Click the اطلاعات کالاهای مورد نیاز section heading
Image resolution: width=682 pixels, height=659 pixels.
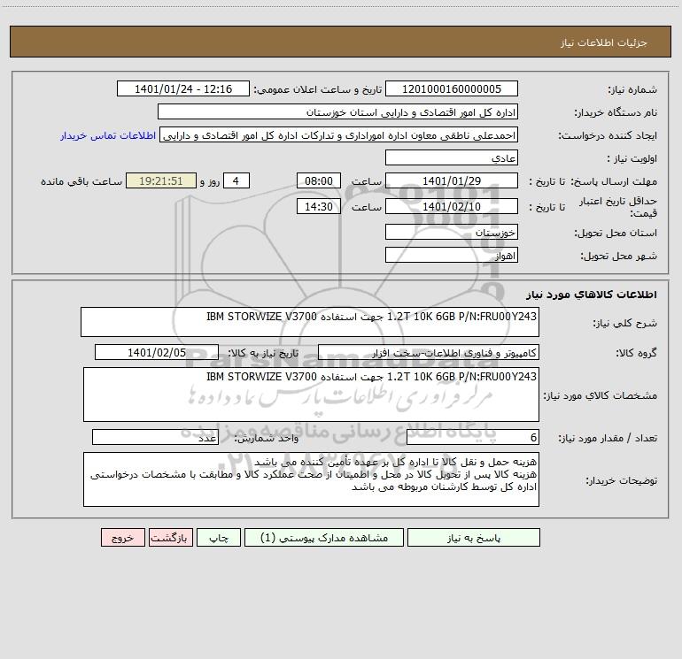coord(592,295)
